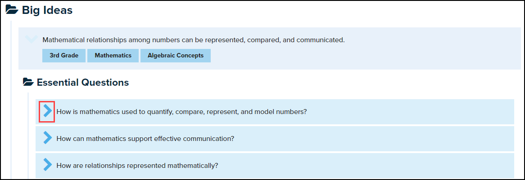Open the Mathematical relationships among numbers statement
525x180 pixels.
coord(194,40)
